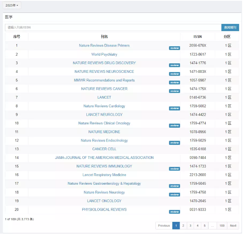Select ISSN value 0098-7484

click(x=198, y=158)
